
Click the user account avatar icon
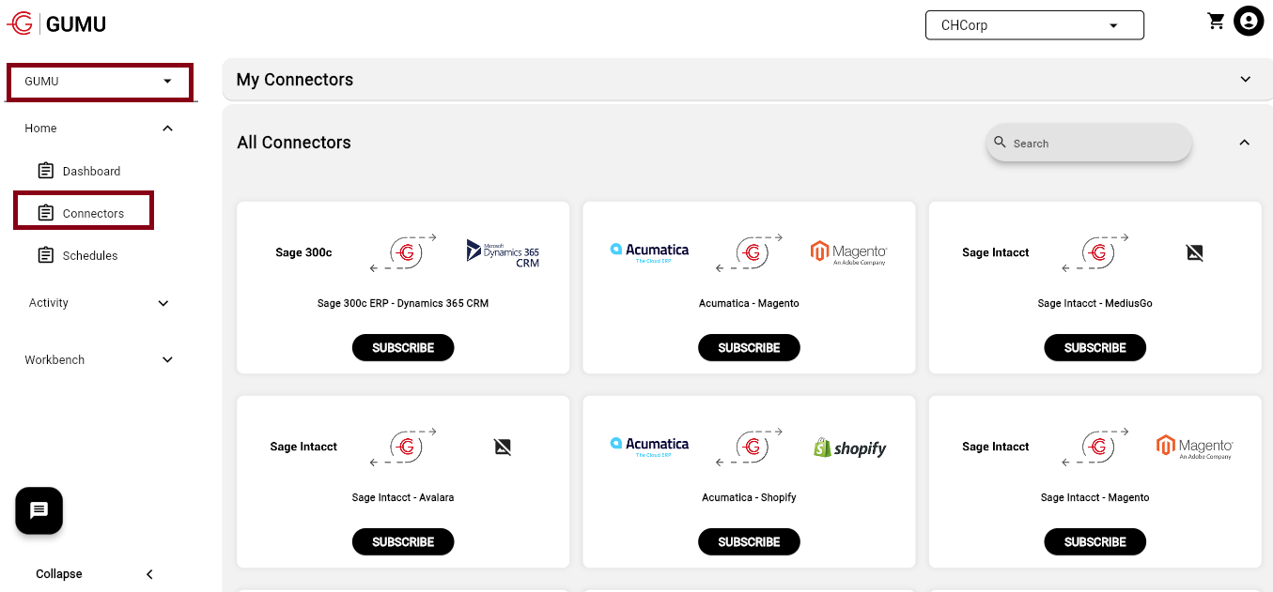[1249, 22]
